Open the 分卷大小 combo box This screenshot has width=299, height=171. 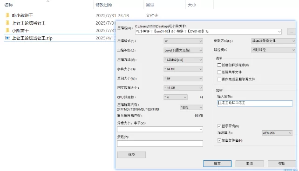[x=160, y=129]
